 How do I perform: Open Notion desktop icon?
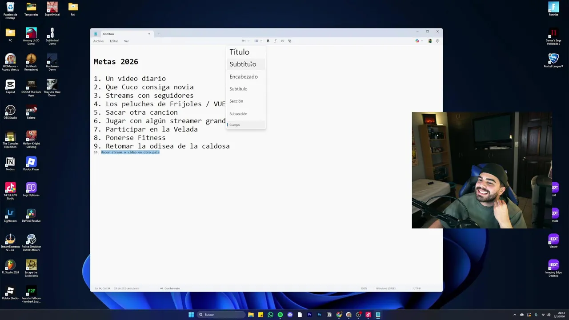10,164
